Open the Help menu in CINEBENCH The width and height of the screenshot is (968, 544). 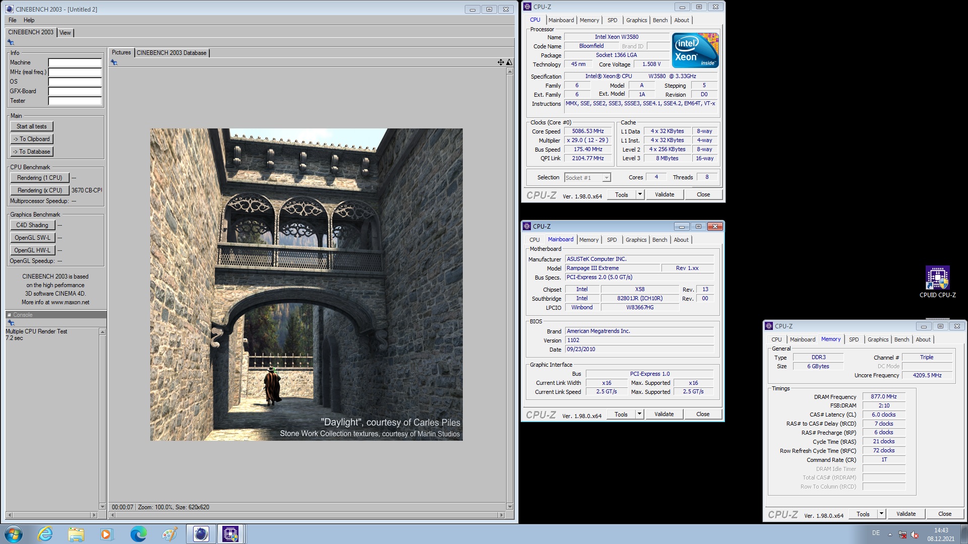29,20
